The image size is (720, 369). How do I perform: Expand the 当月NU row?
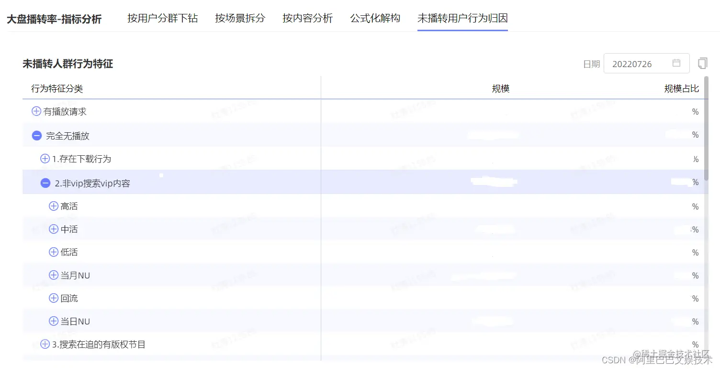[x=54, y=275]
